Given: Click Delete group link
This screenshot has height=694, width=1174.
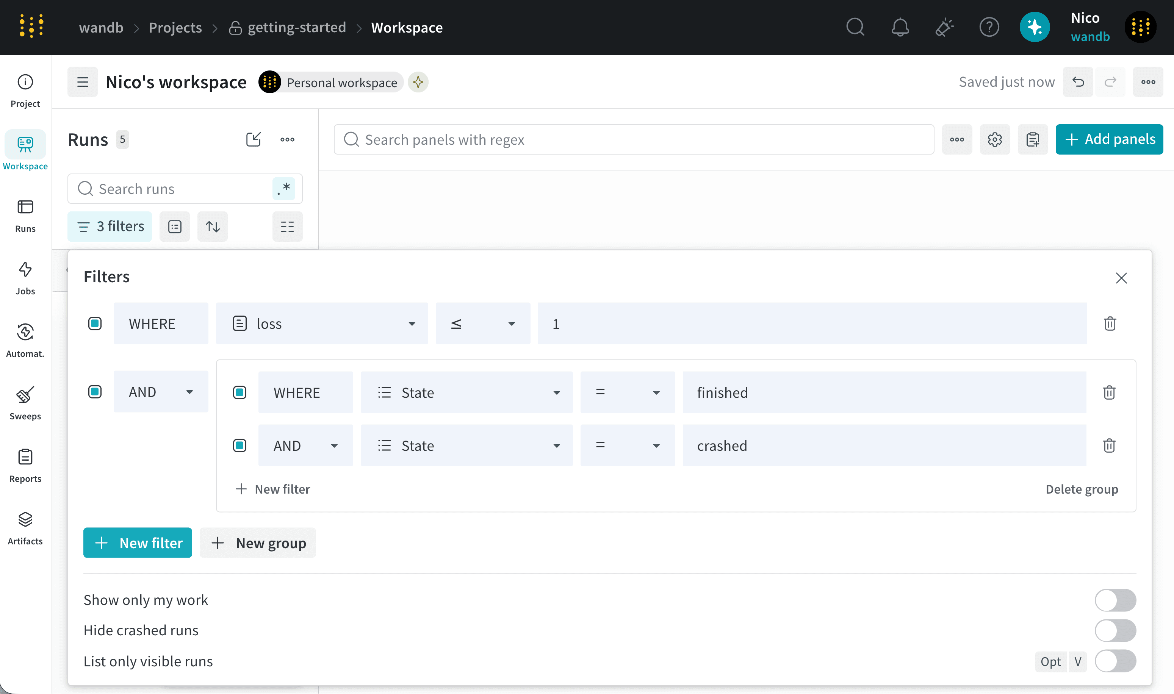Looking at the screenshot, I should (x=1082, y=489).
